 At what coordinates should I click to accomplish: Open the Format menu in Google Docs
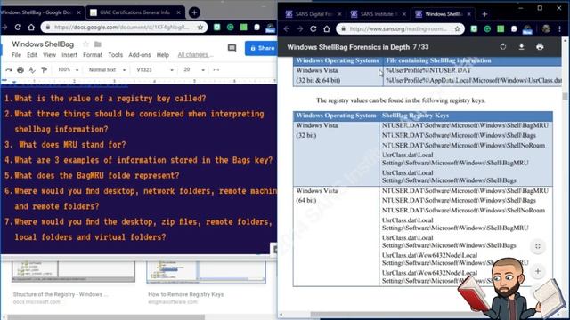[x=93, y=55]
